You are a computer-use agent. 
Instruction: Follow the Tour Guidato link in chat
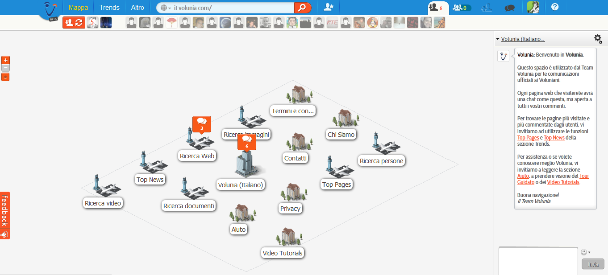pyautogui.click(x=554, y=179)
